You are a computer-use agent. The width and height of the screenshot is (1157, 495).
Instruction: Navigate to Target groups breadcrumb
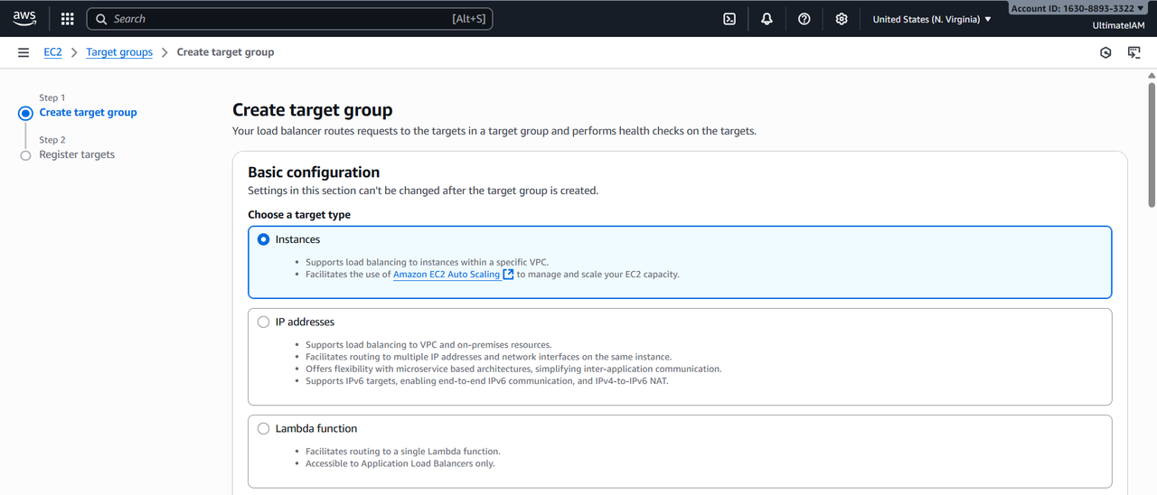pyautogui.click(x=119, y=52)
